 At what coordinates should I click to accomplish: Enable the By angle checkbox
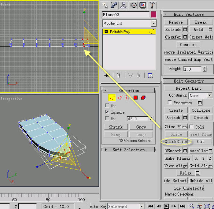[x=107, y=118]
